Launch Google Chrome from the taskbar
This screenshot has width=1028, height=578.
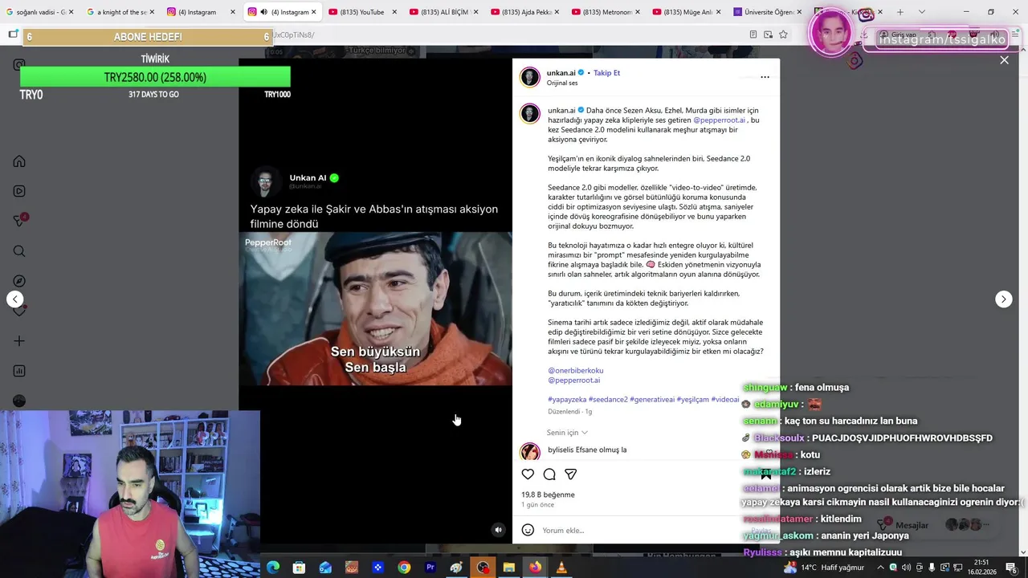pos(404,568)
